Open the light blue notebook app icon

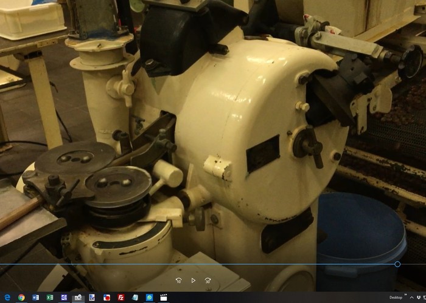(135, 298)
